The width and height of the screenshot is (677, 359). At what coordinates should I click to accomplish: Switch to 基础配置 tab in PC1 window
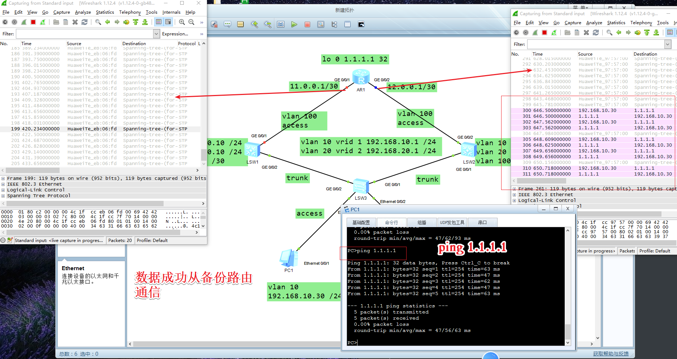[x=361, y=222]
